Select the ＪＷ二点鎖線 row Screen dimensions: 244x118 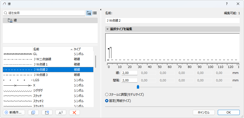click(x=48, y=59)
